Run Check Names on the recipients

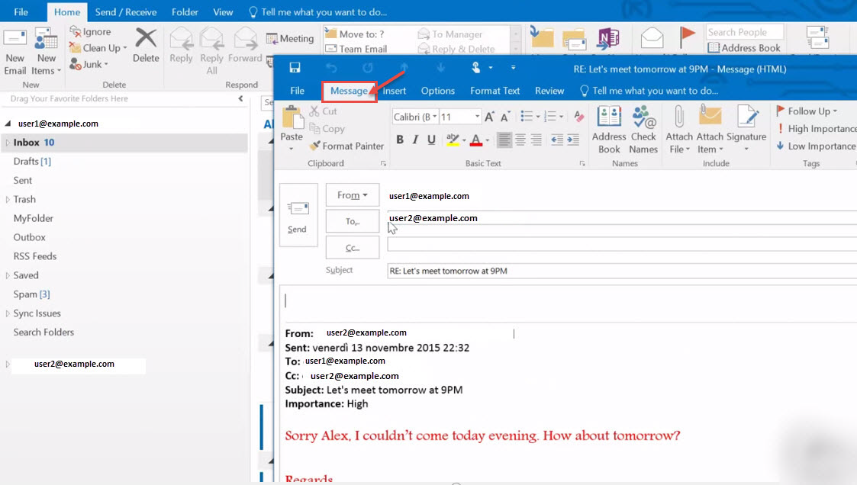click(x=643, y=130)
